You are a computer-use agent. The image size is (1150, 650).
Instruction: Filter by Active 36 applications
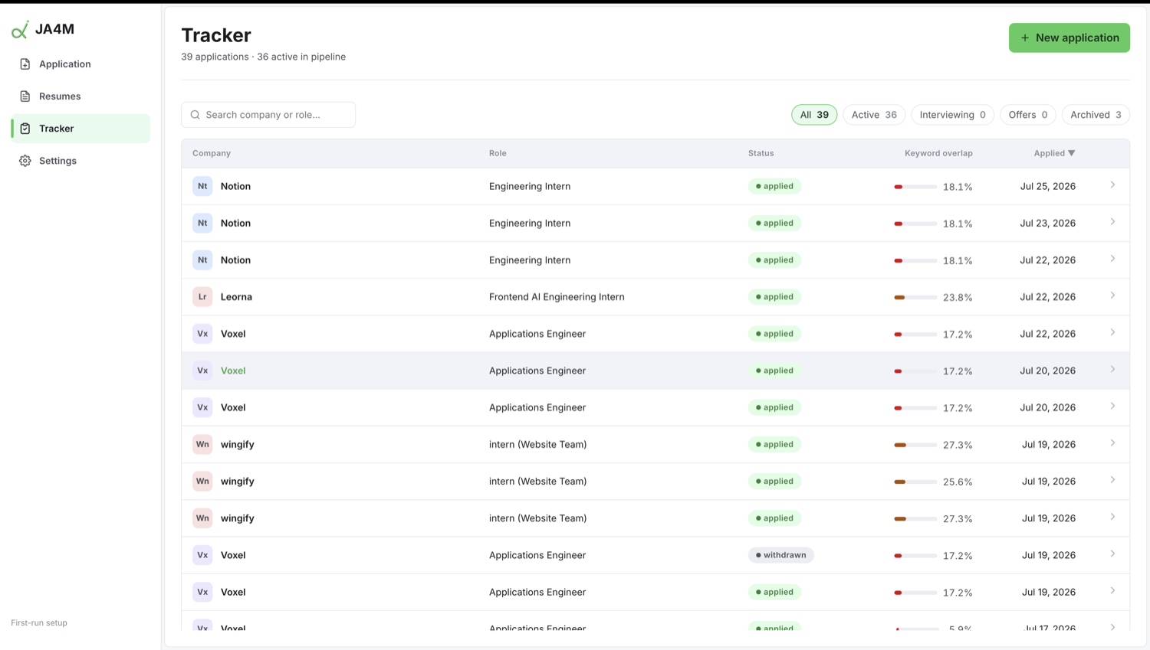(x=874, y=115)
